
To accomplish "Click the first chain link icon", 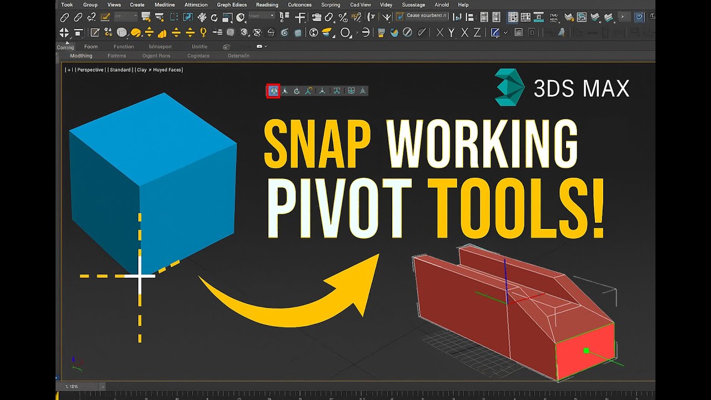I will coord(65,17).
